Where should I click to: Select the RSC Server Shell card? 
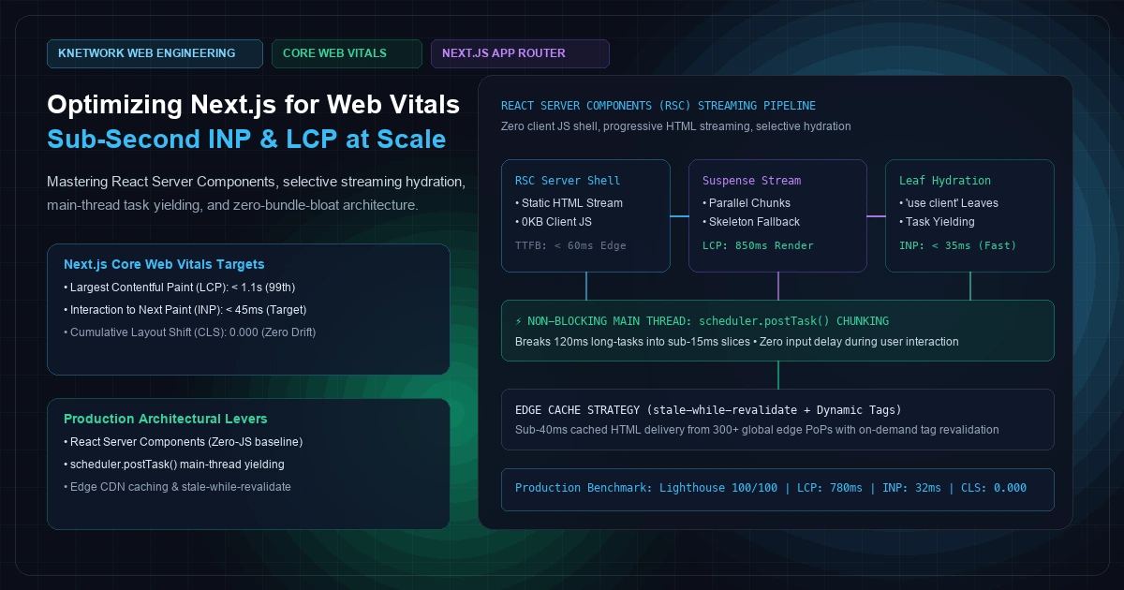(x=585, y=215)
